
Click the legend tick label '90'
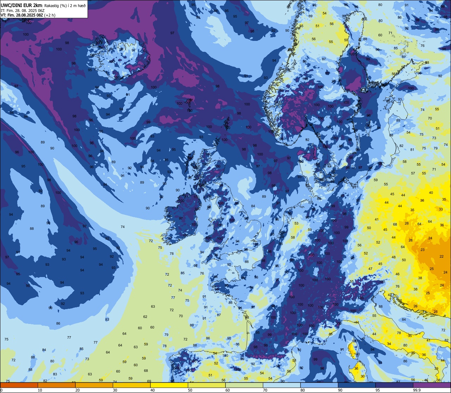[x=340, y=390]
